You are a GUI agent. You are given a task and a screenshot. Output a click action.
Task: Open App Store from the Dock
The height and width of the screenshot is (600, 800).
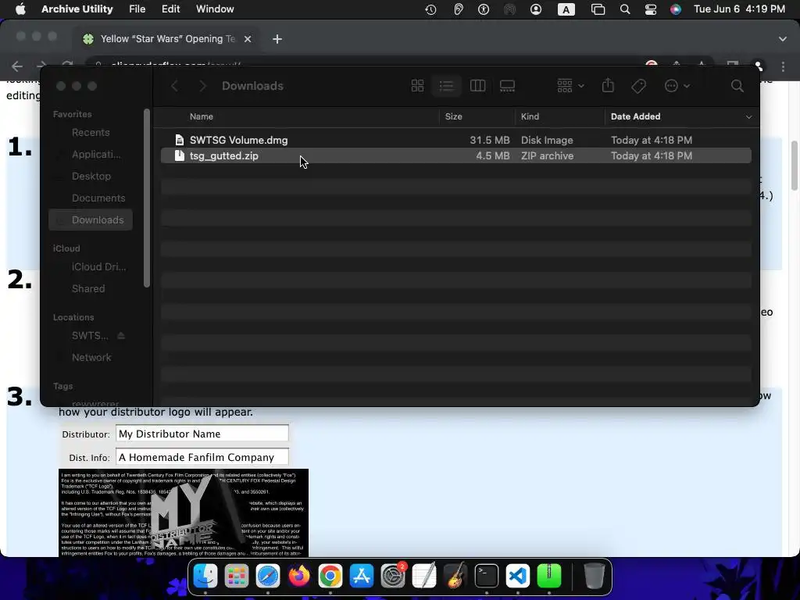click(x=361, y=576)
